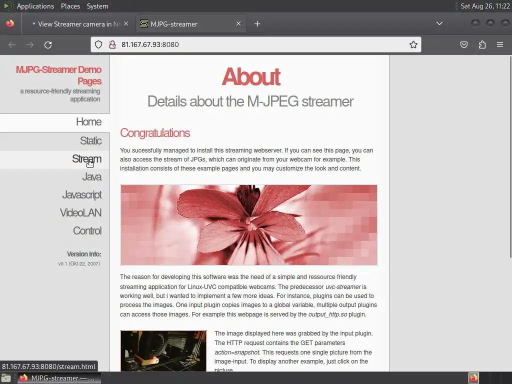The image size is (512, 384).
Task: Click the italic action=snapshot text
Action: click(237, 352)
